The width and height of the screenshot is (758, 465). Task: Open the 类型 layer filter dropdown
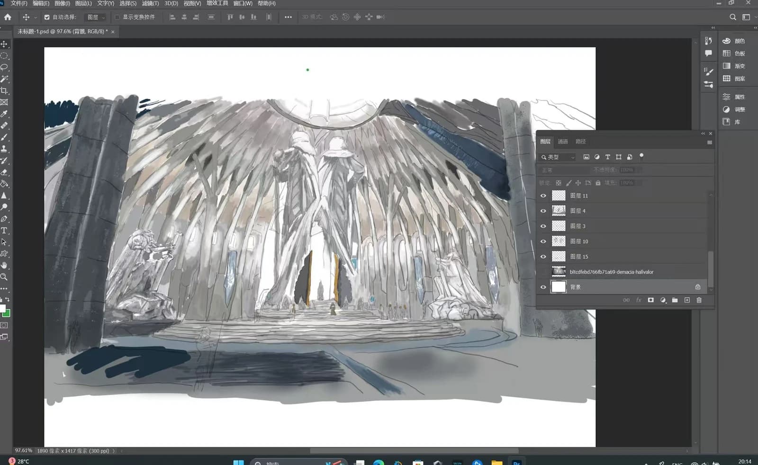point(558,157)
